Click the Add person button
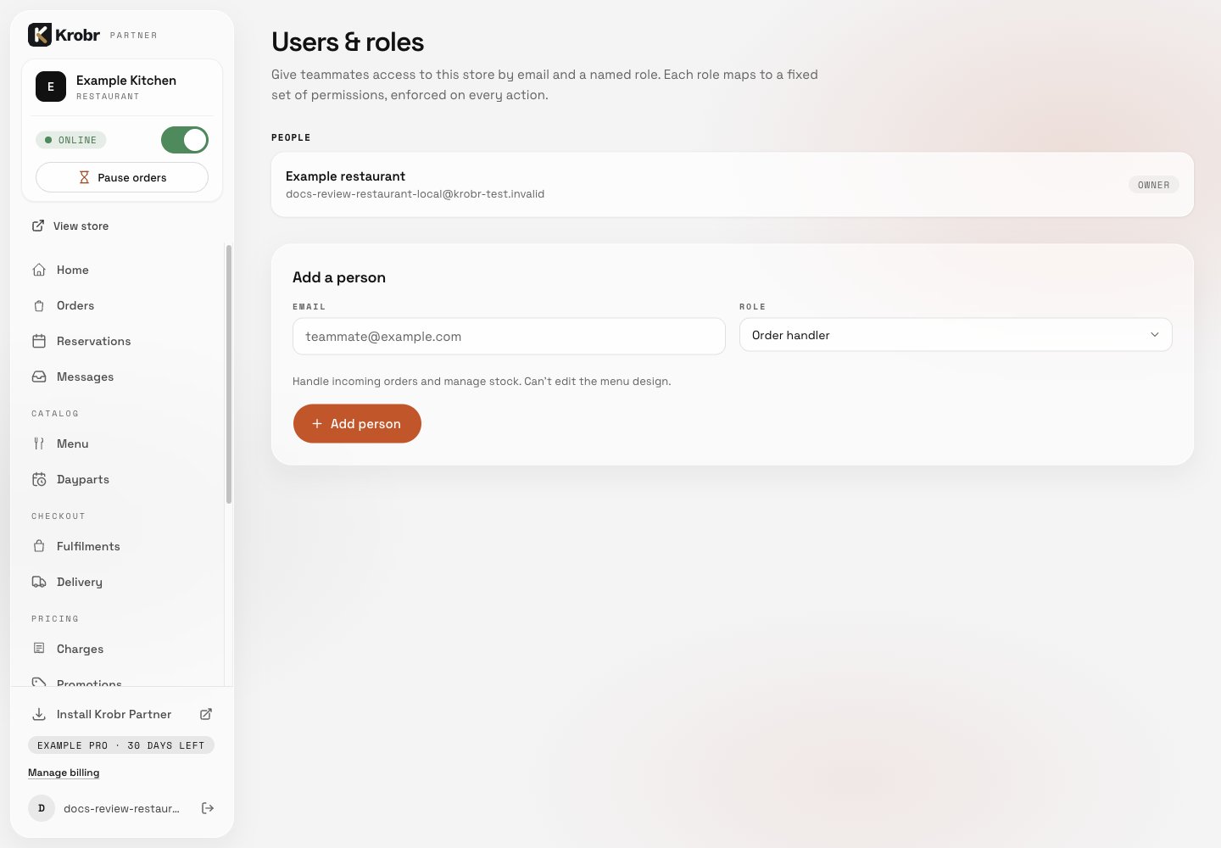 357,423
